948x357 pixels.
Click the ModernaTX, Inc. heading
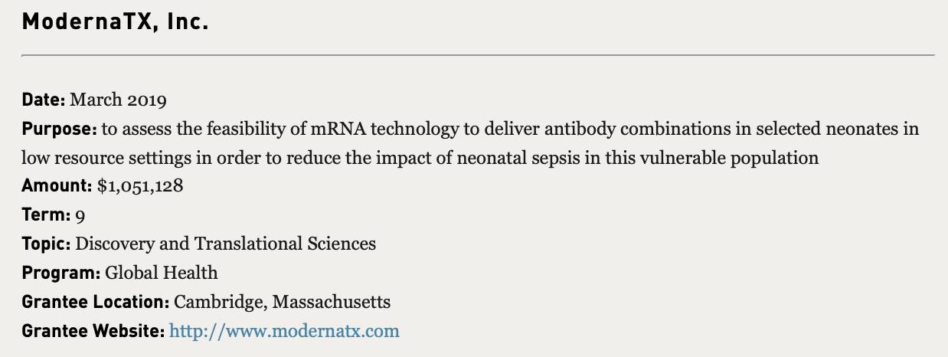click(x=116, y=22)
